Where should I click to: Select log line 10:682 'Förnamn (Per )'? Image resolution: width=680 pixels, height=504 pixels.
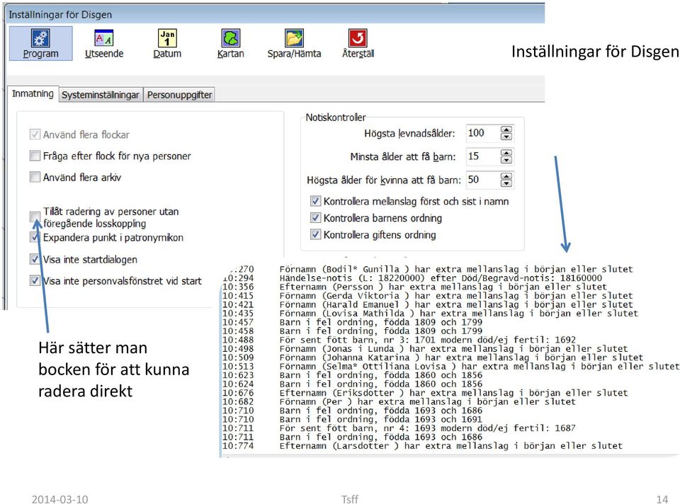click(x=399, y=402)
